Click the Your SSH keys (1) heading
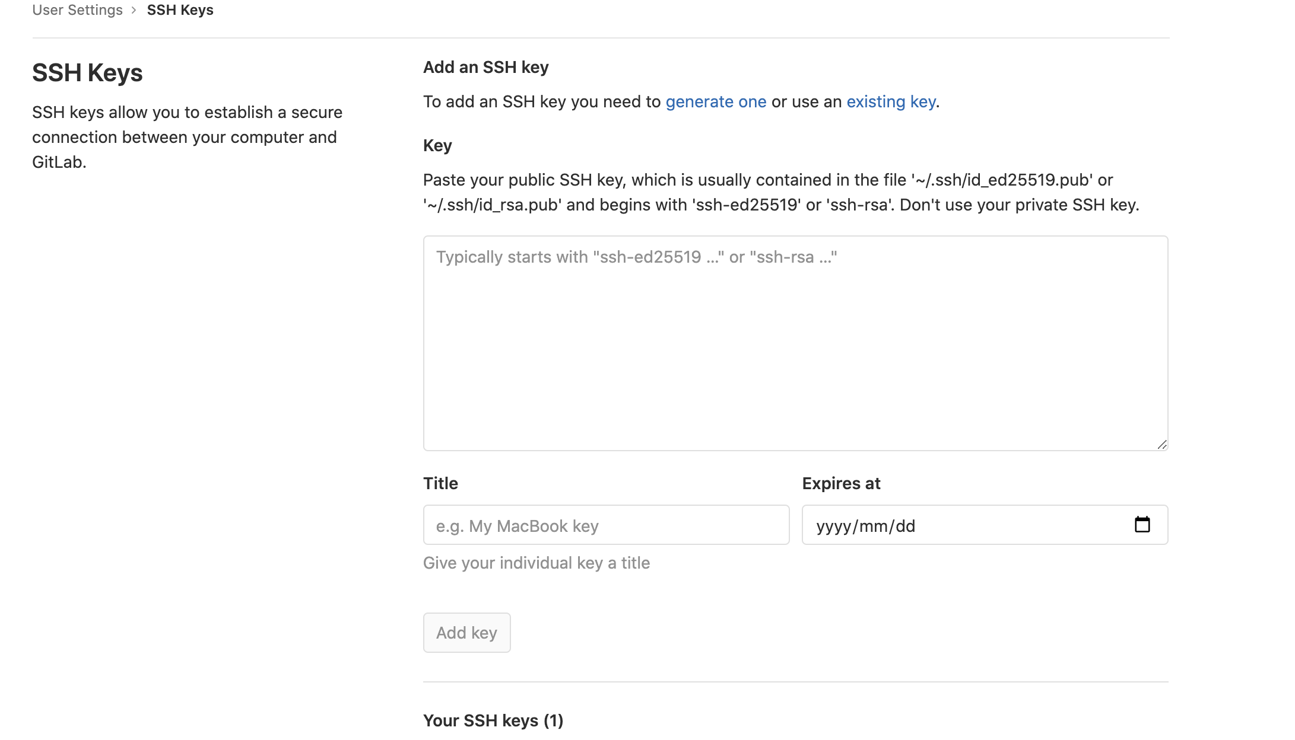This screenshot has width=1295, height=740. click(x=493, y=720)
